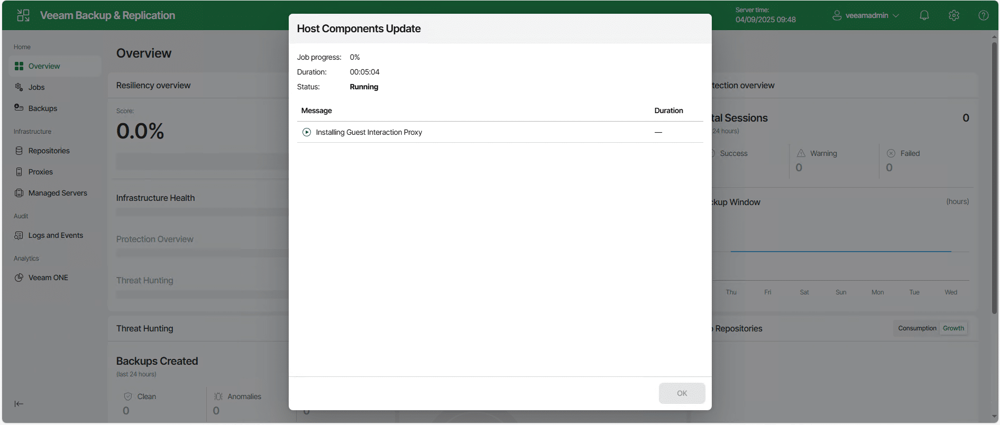This screenshot has height=425, width=1000.
Task: Click the Jobs gear icon in sidebar
Action: [19, 87]
